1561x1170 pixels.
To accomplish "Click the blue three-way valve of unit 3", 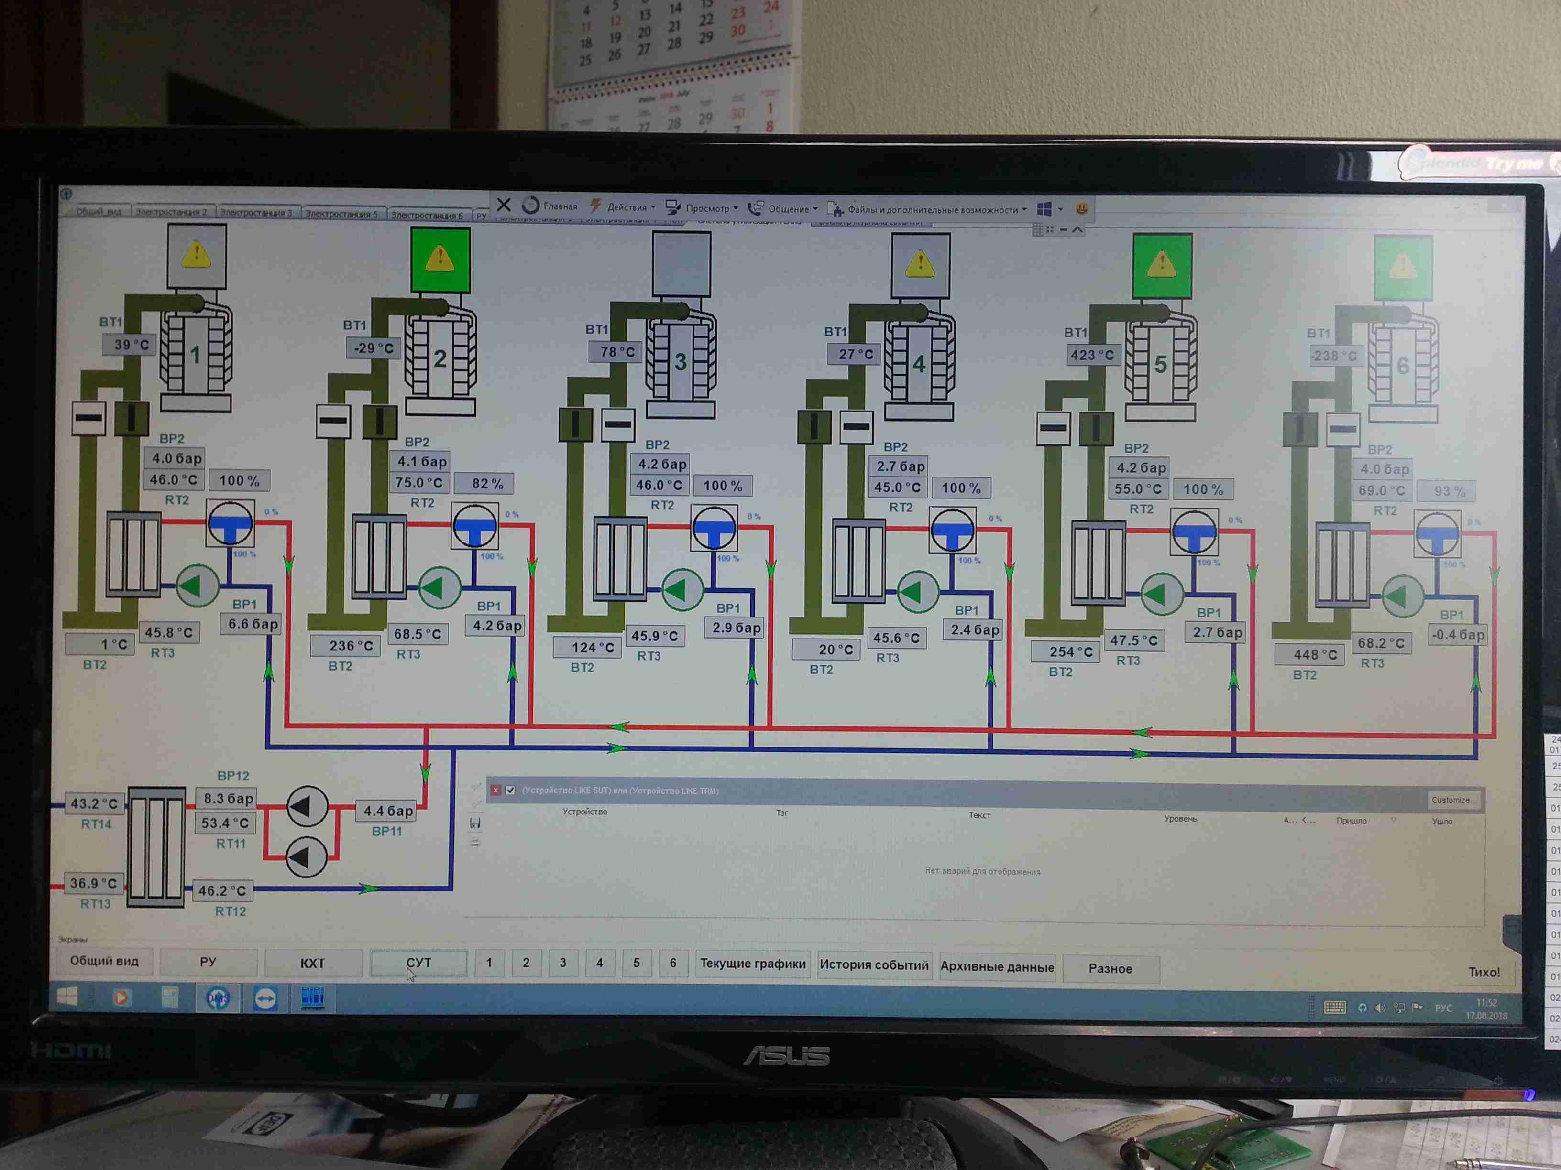I will click(714, 528).
